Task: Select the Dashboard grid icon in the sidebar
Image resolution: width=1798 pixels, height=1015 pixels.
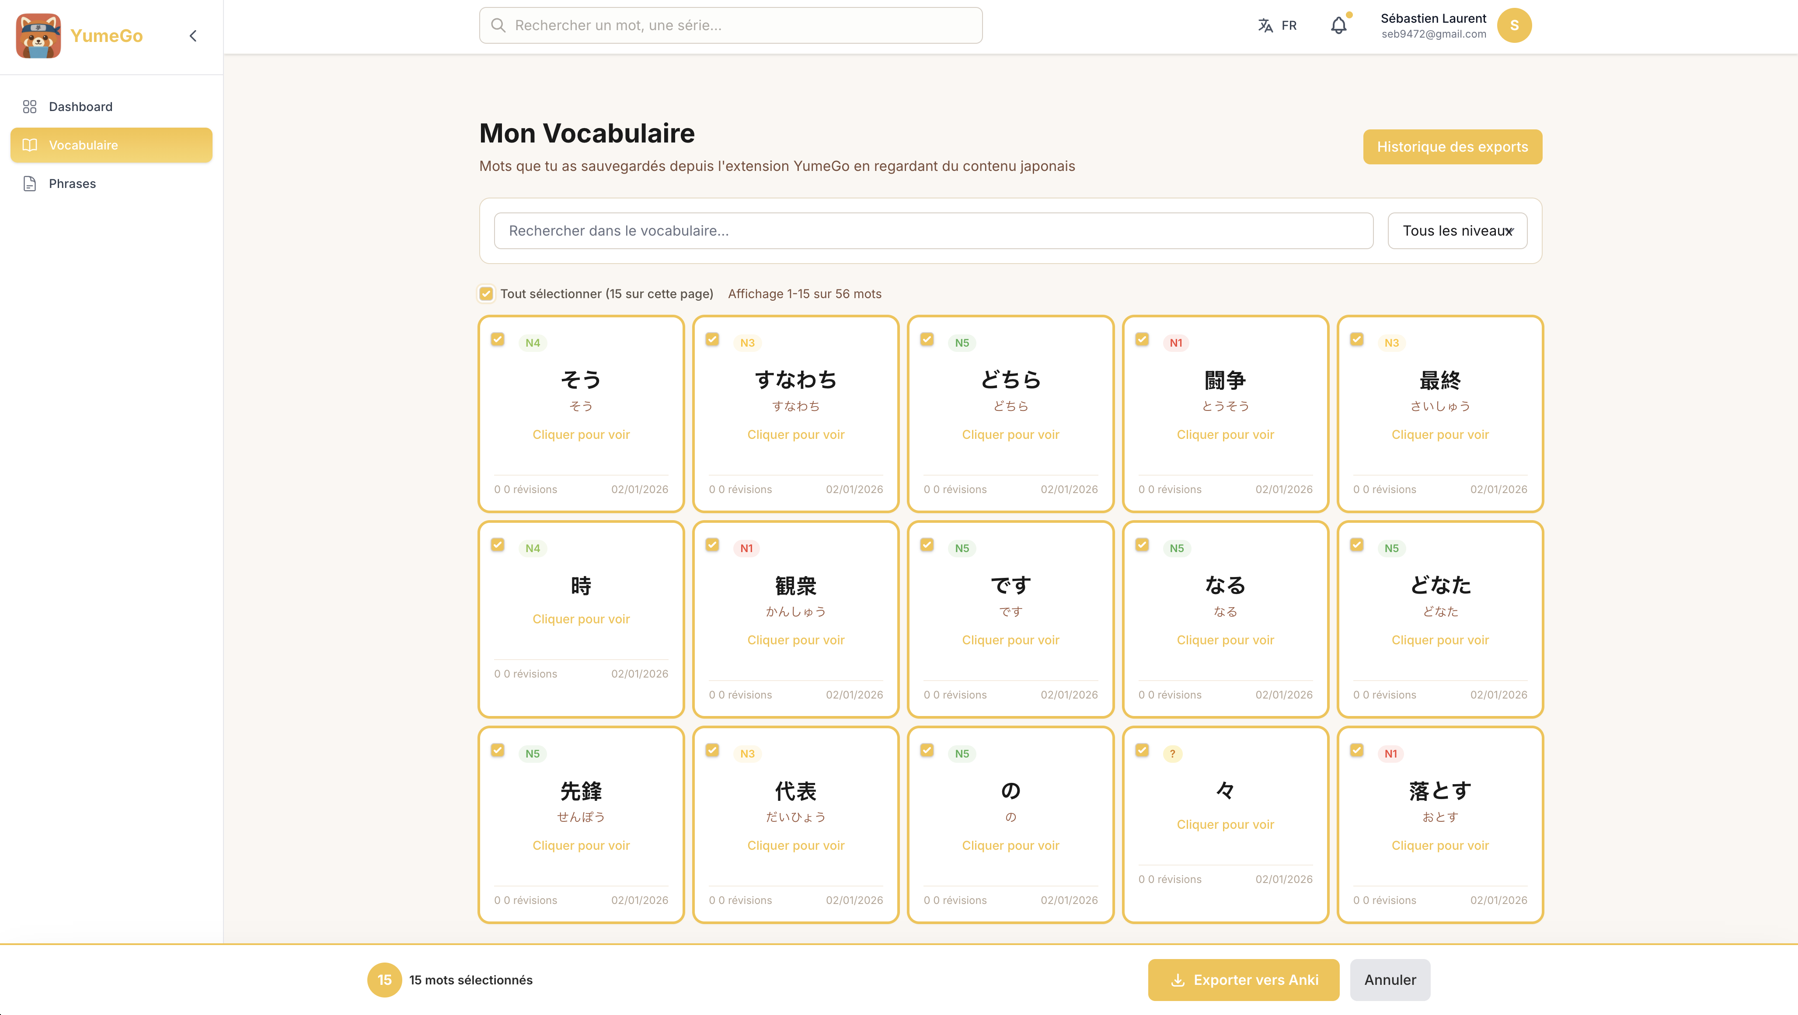Action: click(x=29, y=106)
